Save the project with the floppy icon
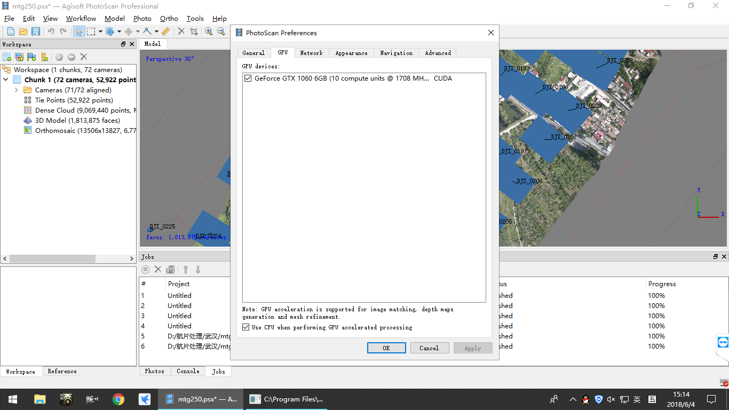The width and height of the screenshot is (729, 410). click(x=36, y=31)
